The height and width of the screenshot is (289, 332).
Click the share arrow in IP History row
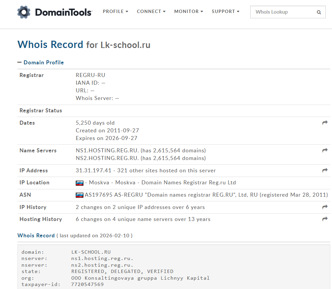coord(325,207)
